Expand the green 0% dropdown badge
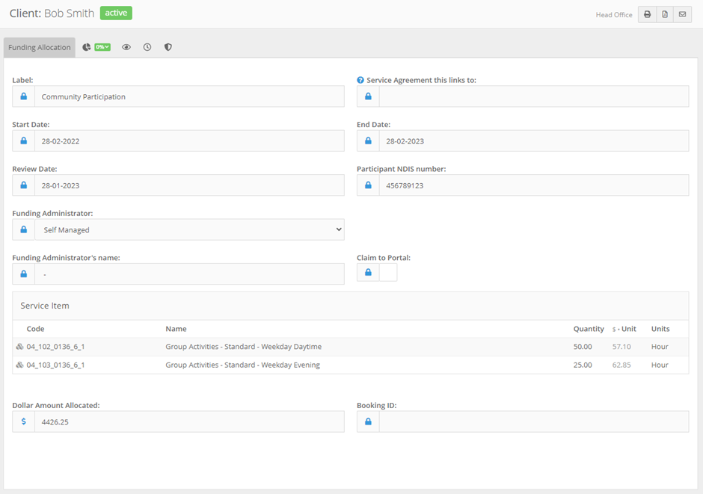Screen dimensions: 703x494 (102, 47)
